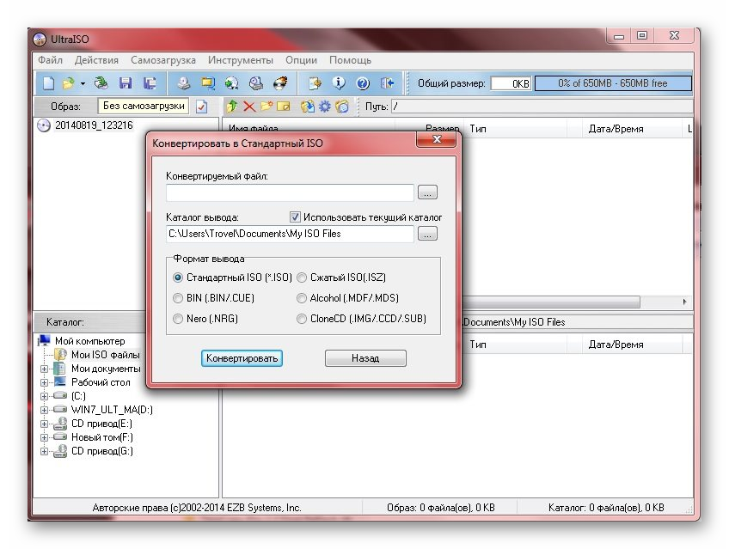Click the 0% of 650MB capacity bar

point(613,83)
